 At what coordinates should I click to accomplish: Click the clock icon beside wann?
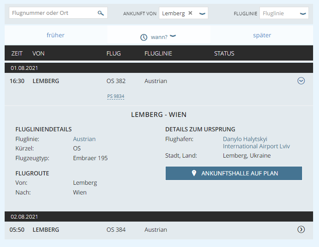[144, 37]
